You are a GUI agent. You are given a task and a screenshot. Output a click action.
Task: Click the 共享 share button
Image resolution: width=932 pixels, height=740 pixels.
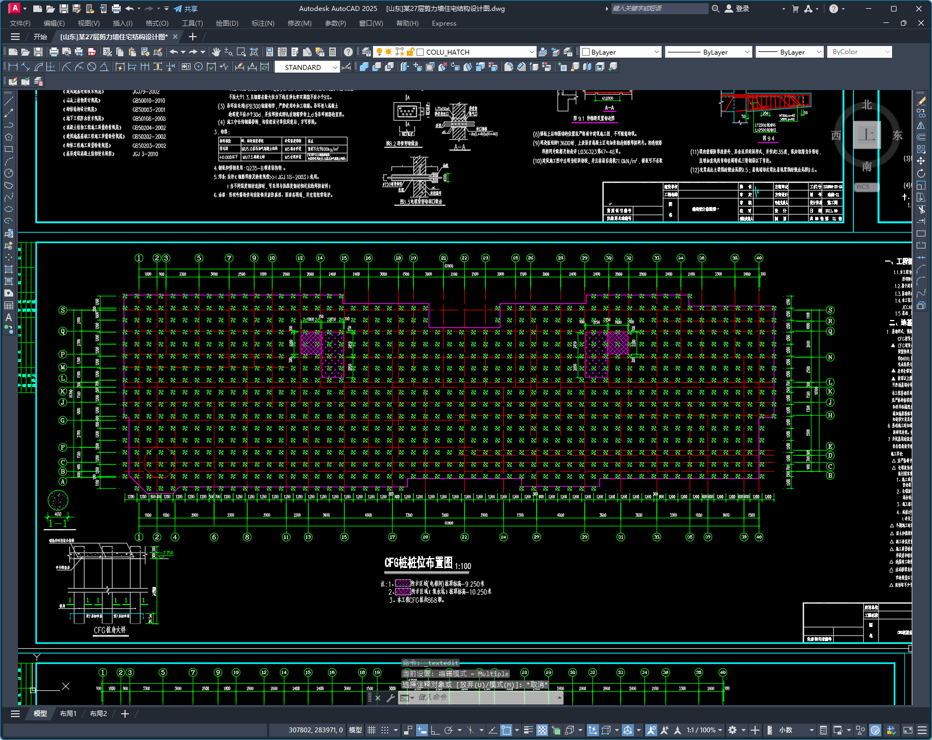pyautogui.click(x=186, y=9)
